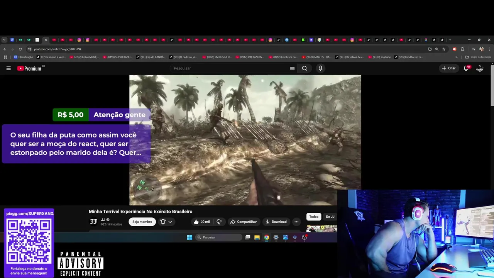Click Compartilhar to share the video

click(x=244, y=222)
